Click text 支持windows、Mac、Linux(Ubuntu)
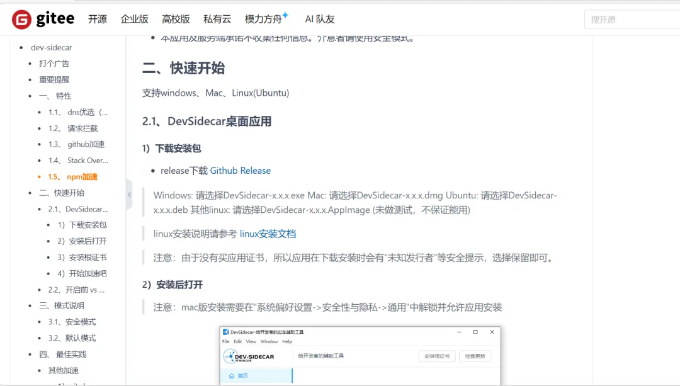 click(x=215, y=93)
